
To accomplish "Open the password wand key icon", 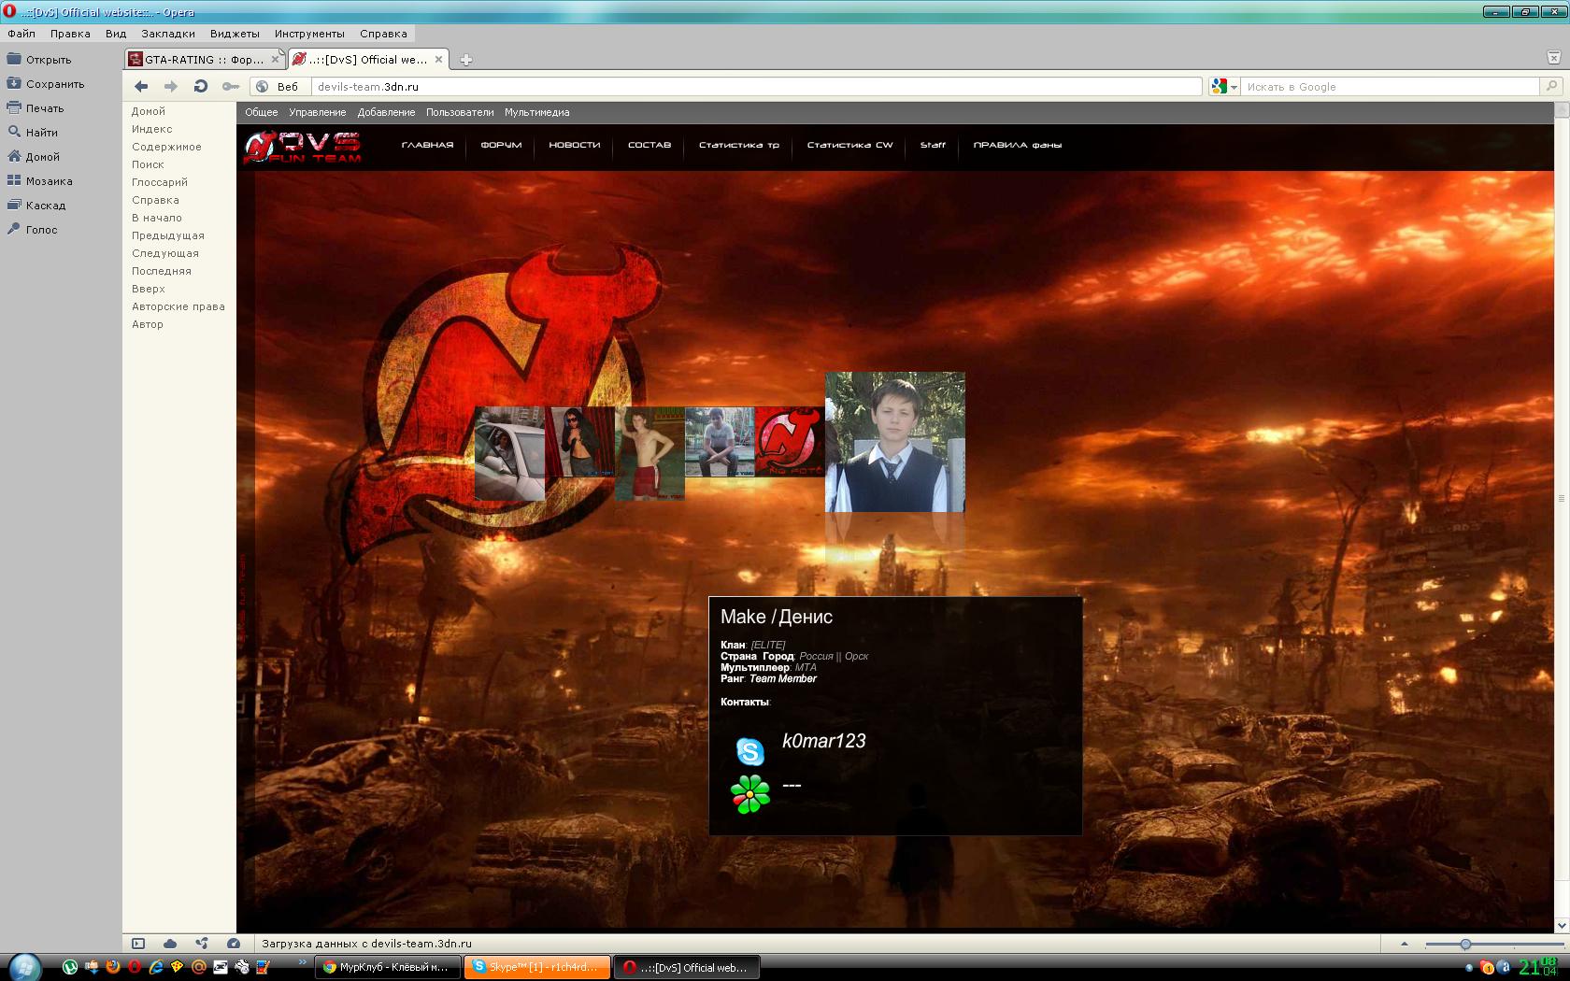I will tap(230, 86).
